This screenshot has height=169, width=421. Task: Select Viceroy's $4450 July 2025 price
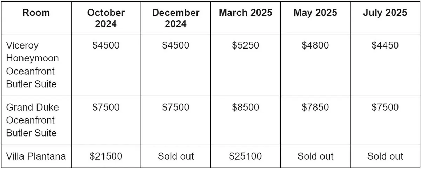[385, 46]
